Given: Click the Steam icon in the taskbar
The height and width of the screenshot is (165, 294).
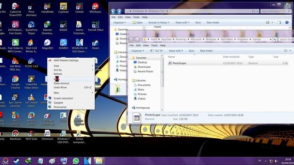Looking at the screenshot, I should [17, 161].
